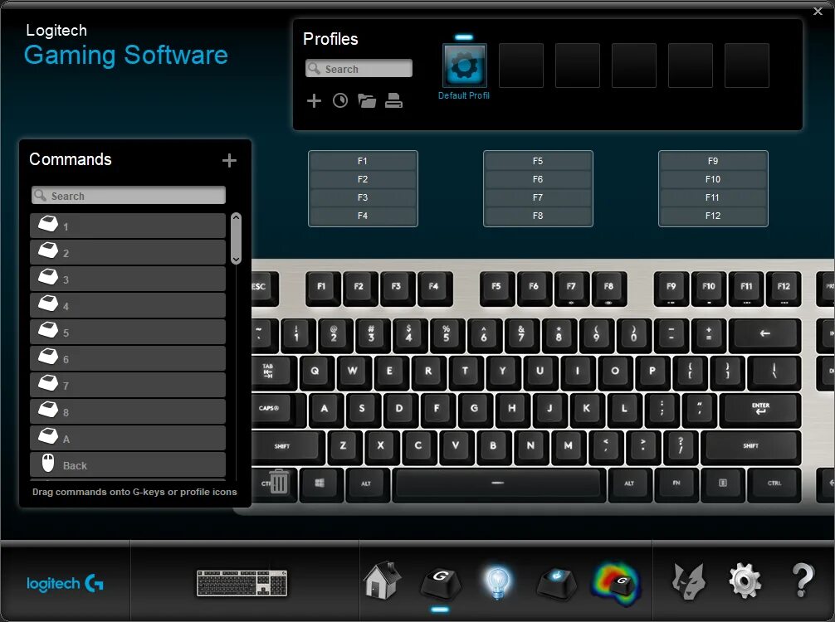
Task: Open the import/export folder icon
Action: [x=367, y=100]
